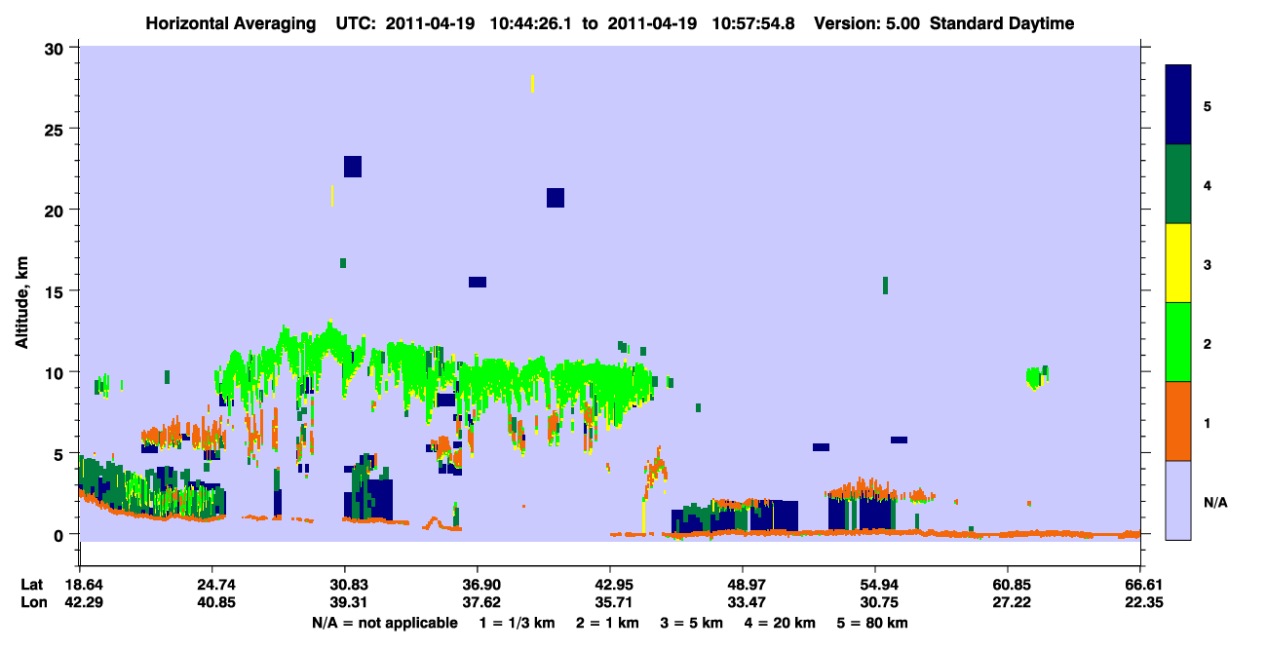Screen dimensions: 1267x650
Task: Click the altitude tick label '25'
Action: click(x=57, y=130)
